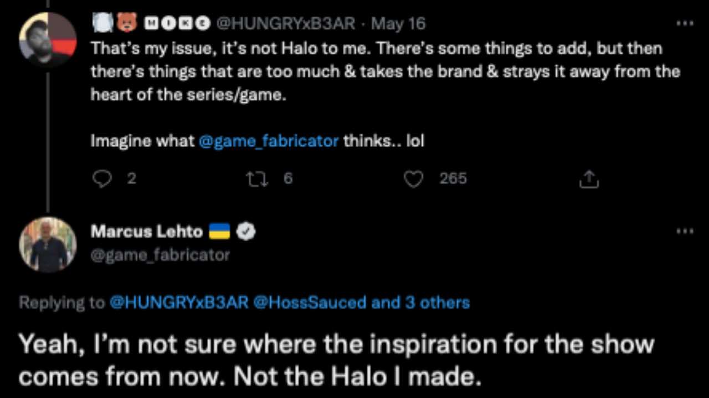Click the "Not the Halo I made" reply text

(x=354, y=376)
